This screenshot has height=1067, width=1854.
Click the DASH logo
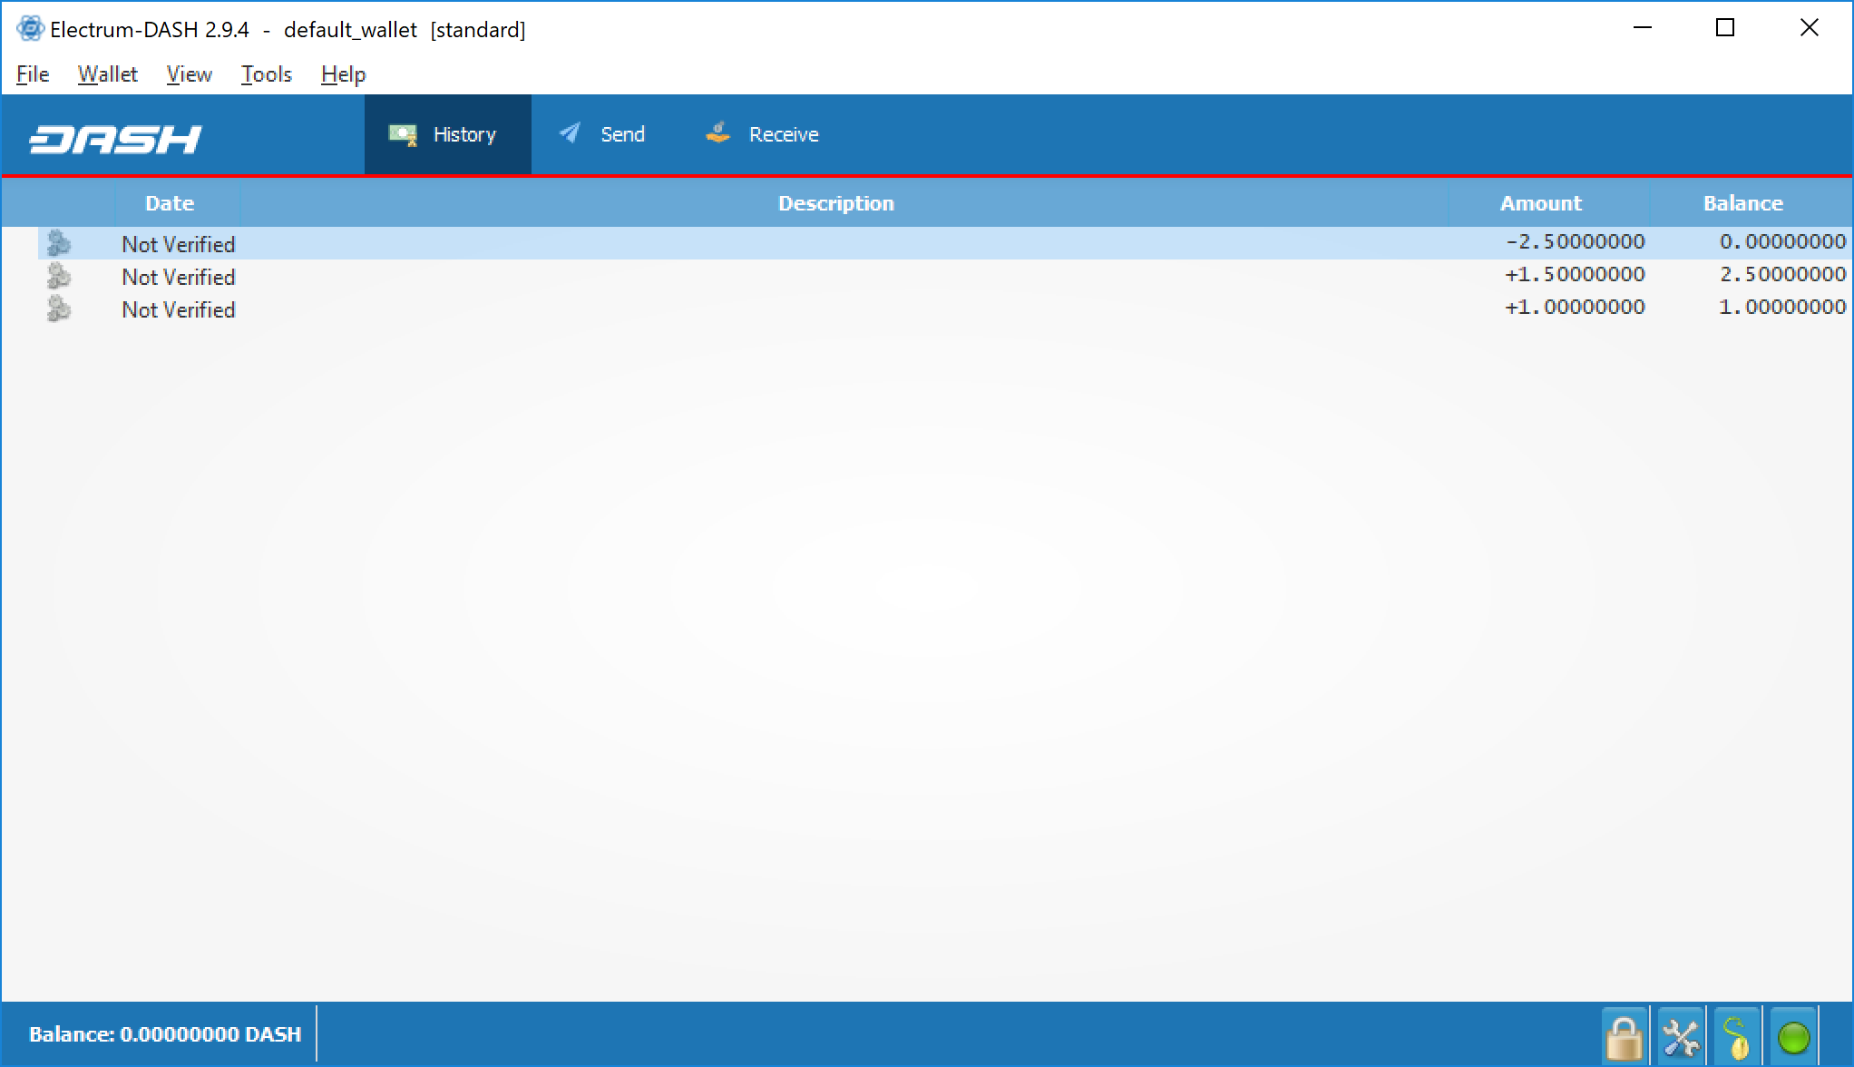pyautogui.click(x=115, y=138)
